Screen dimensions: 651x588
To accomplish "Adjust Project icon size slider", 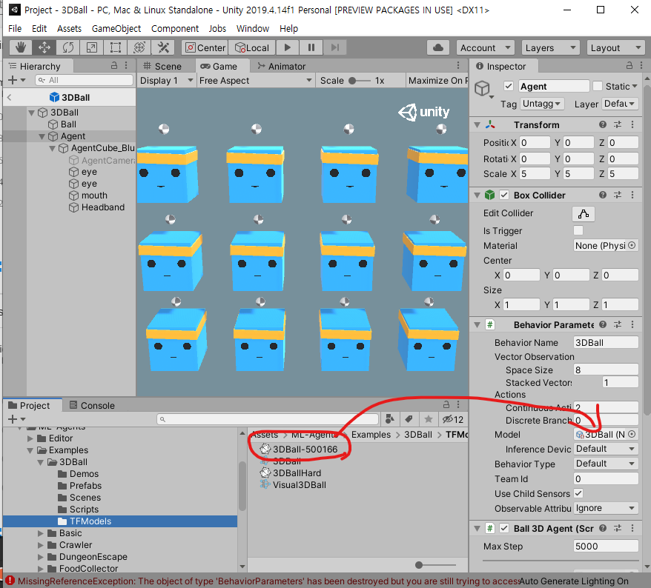I will coord(435,565).
